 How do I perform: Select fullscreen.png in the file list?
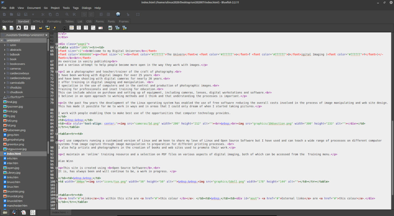(x=16, y=130)
